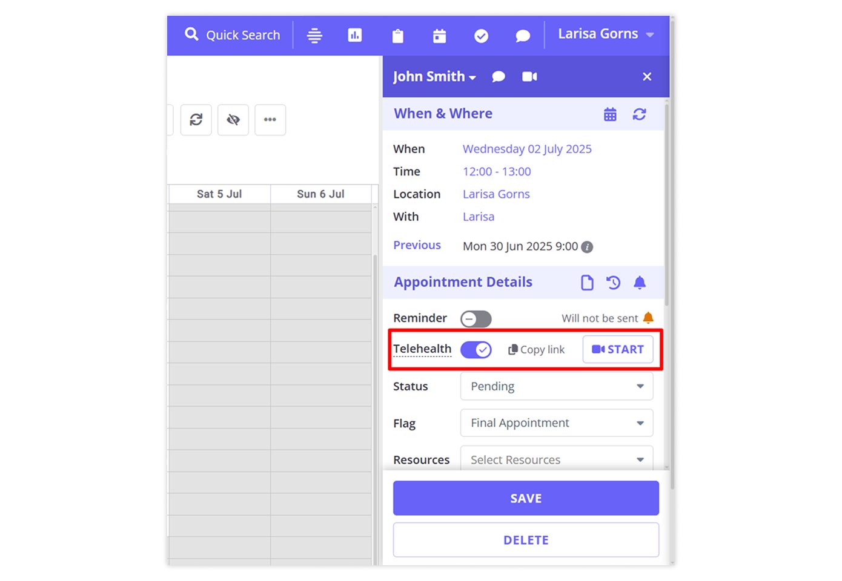Viewport: 842px width, 581px height.
Task: Start video call with John Smith icon
Action: point(529,77)
